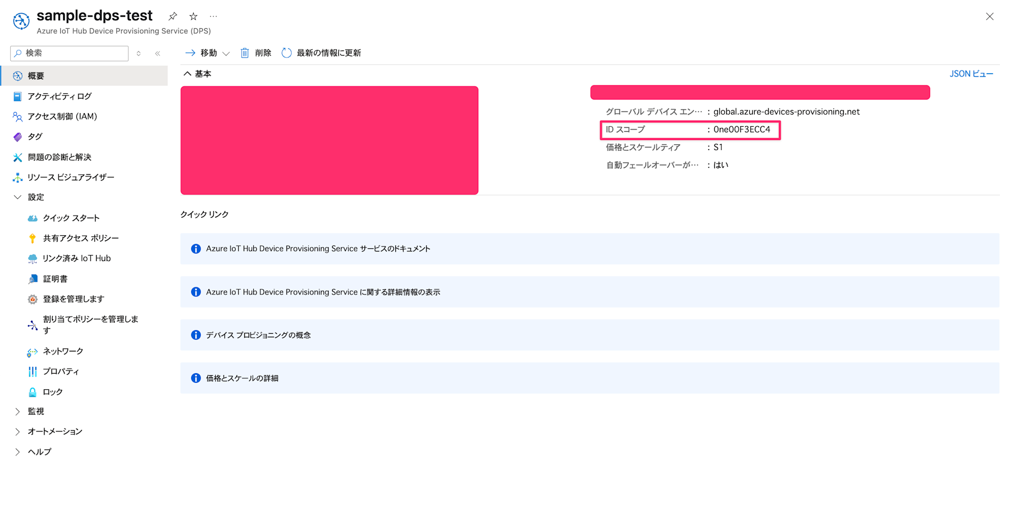Viewport: 1011px width, 509px height.
Task: Collapse the 基本 essentials section
Action: pos(188,74)
